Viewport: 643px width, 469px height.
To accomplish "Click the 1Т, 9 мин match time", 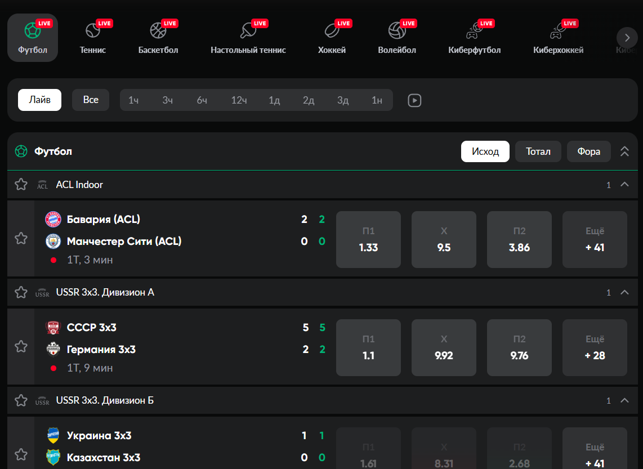I will (x=90, y=368).
